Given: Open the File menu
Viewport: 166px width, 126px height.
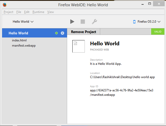Looking at the screenshot, I should (19, 12).
